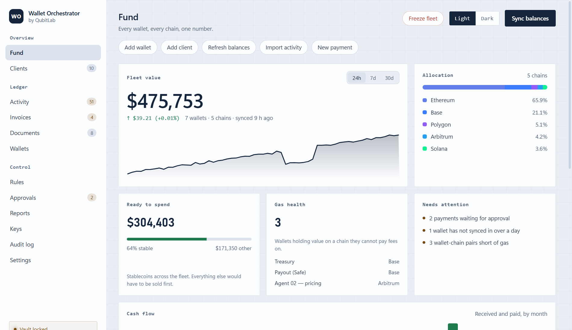572x330 pixels.
Task: Click '1 wallet has not synced in over a day'
Action: [474, 231]
